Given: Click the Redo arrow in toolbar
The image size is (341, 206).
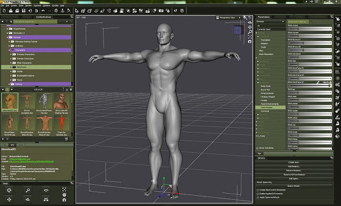Looking at the screenshot, I should tap(50, 11).
